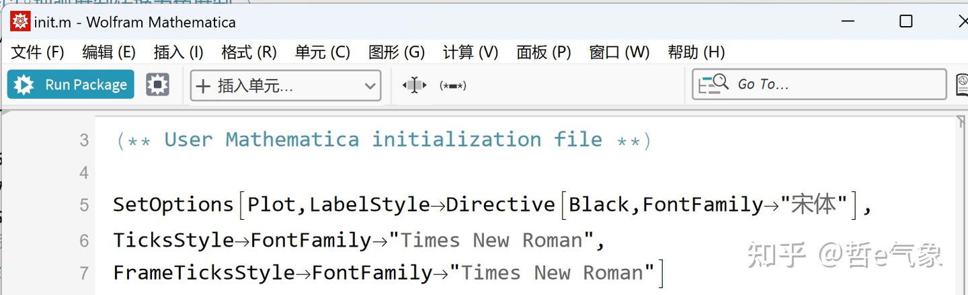Click the Run Package button
Screen dimensions: 968x295
coord(71,85)
